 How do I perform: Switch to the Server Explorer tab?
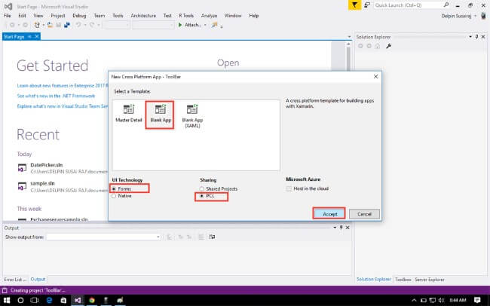(430, 280)
